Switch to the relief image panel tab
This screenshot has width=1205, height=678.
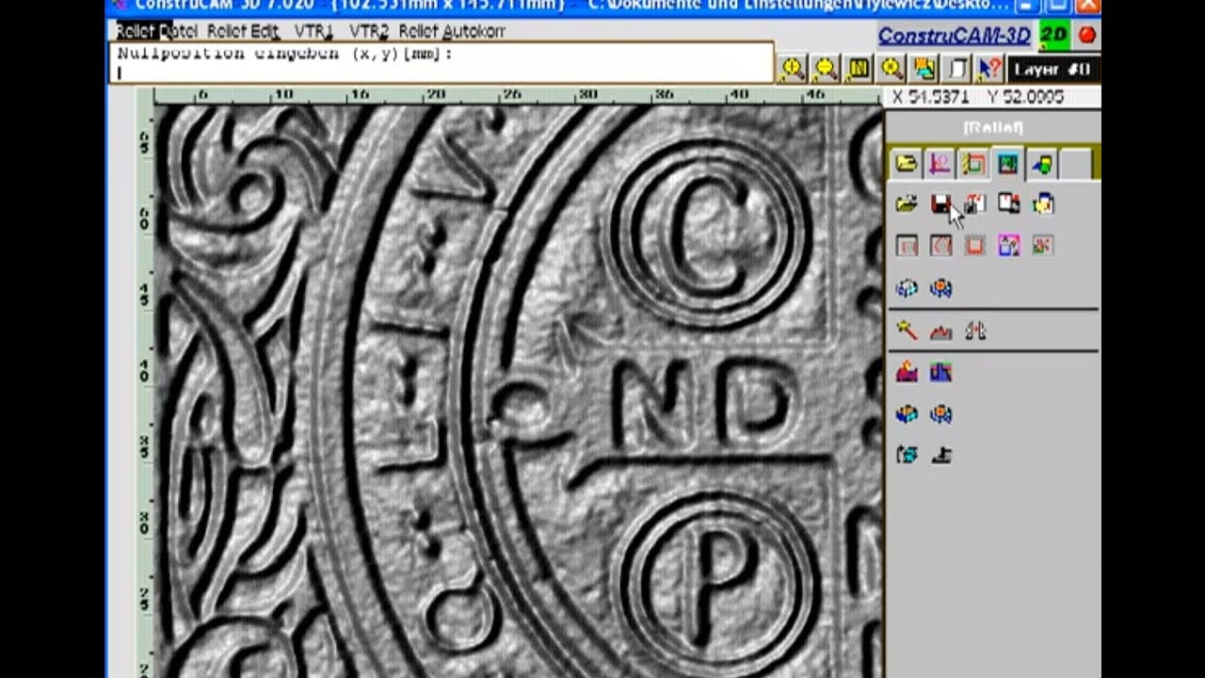(x=1007, y=164)
